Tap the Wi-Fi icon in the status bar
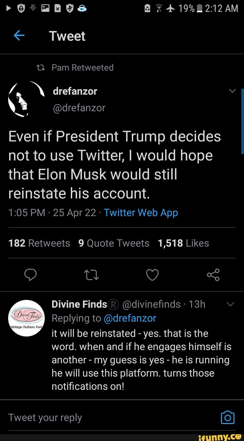This screenshot has width=244, height=441. tap(158, 9)
